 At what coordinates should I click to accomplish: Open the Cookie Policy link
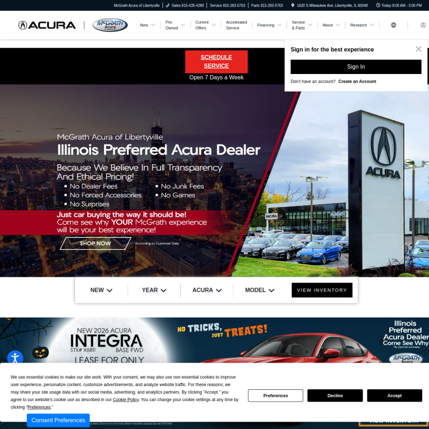click(x=125, y=400)
